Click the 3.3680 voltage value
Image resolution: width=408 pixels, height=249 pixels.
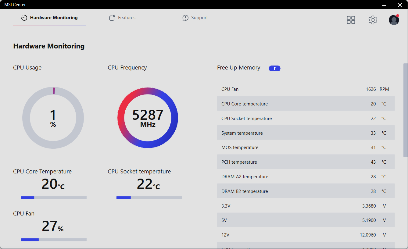pyautogui.click(x=369, y=206)
